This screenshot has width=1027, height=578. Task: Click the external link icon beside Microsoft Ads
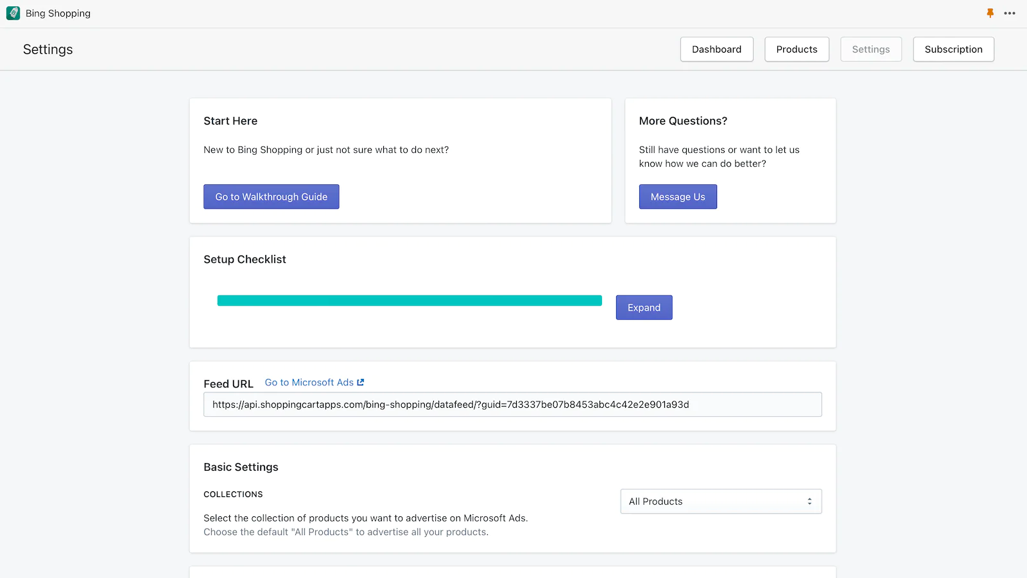[361, 382]
